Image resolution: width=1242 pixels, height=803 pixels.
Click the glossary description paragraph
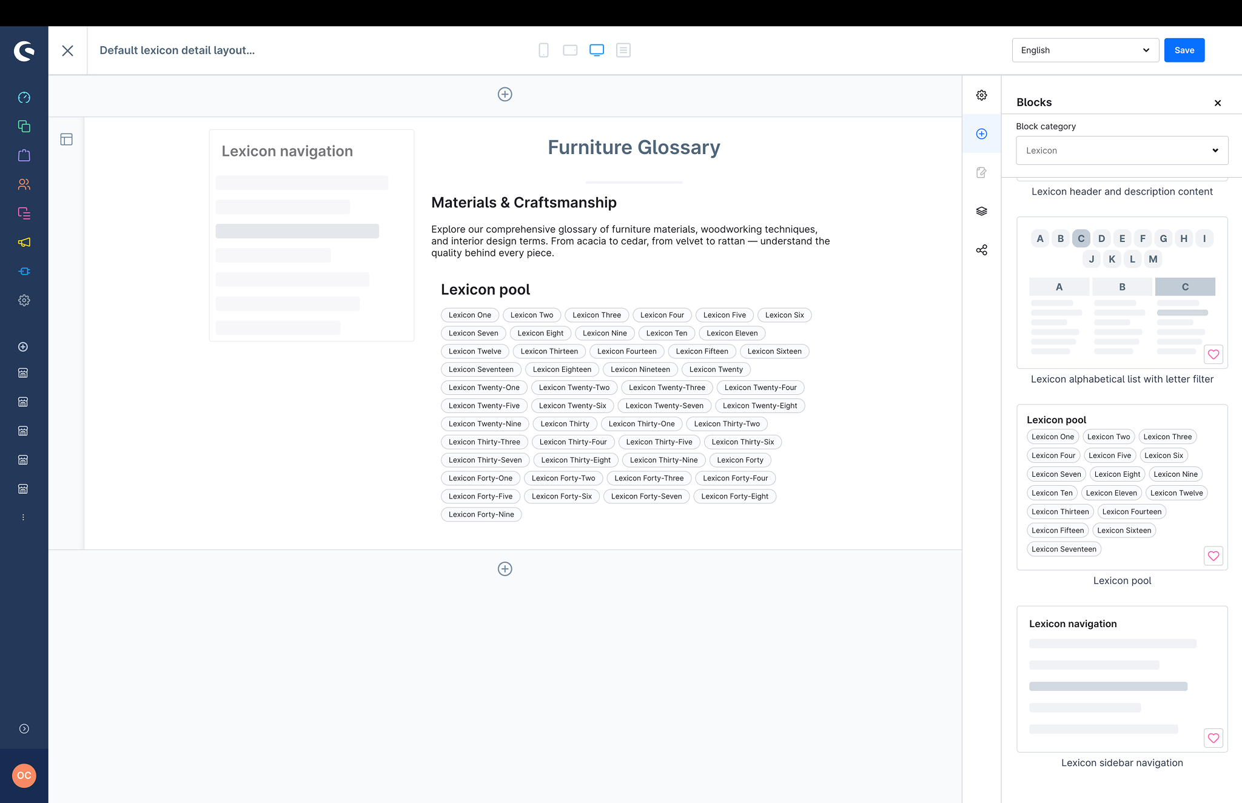click(x=631, y=241)
